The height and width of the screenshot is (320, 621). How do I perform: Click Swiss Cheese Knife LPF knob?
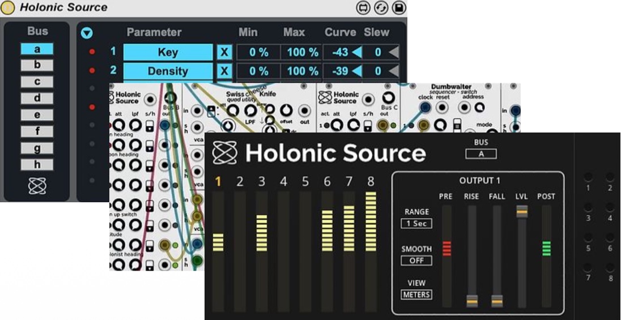pos(250,110)
